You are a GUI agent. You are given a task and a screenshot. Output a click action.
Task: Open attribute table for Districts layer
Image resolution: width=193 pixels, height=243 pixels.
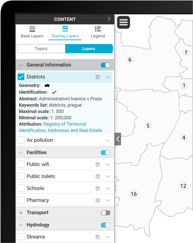(98, 77)
